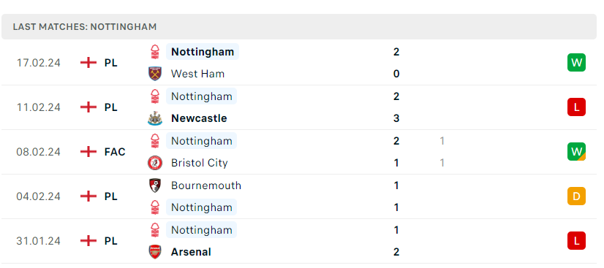
Task: Click the 04.02.24 match date
Action: pyautogui.click(x=38, y=196)
